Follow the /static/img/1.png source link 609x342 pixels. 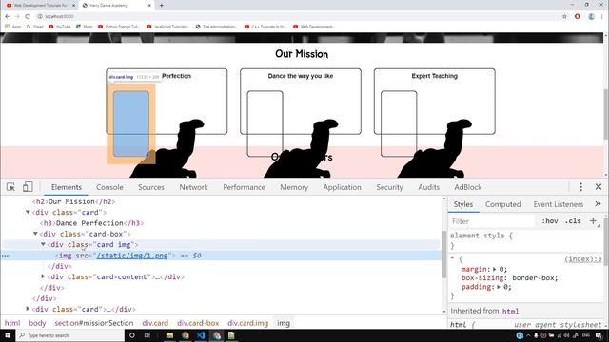coord(132,256)
